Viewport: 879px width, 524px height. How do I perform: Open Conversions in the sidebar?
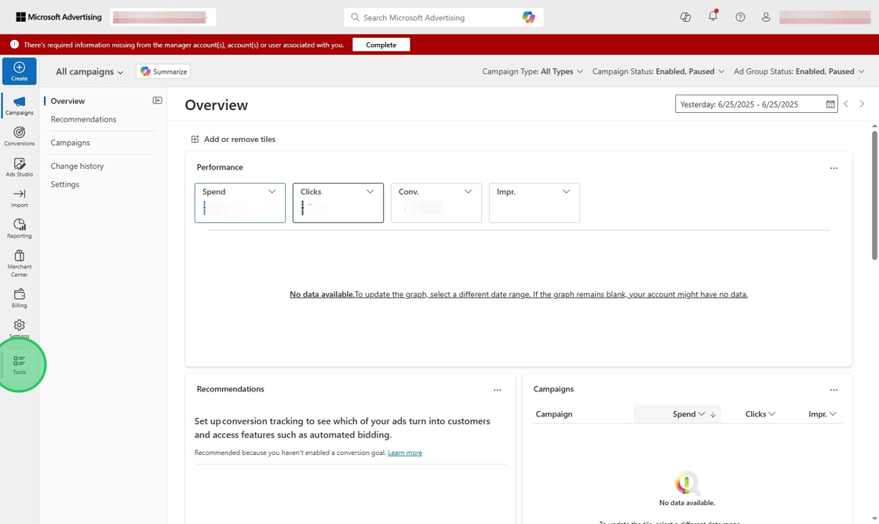19,136
